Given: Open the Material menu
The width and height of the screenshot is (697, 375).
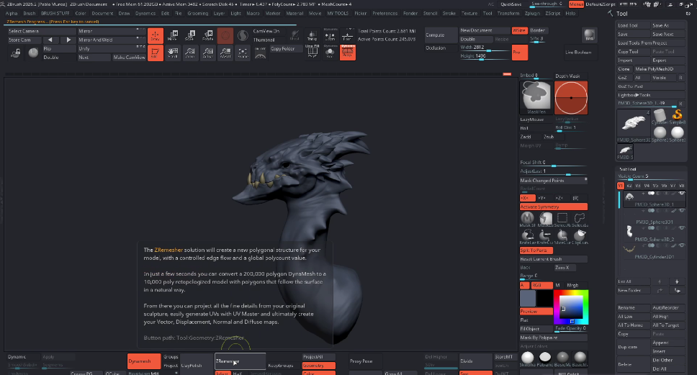Looking at the screenshot, I should 294,14.
